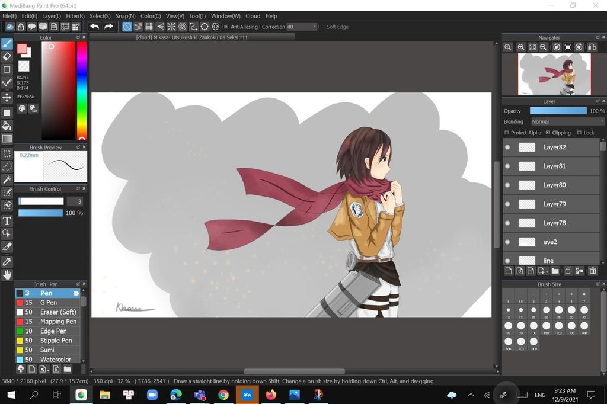Select the Mapping Pen brush

[47, 322]
